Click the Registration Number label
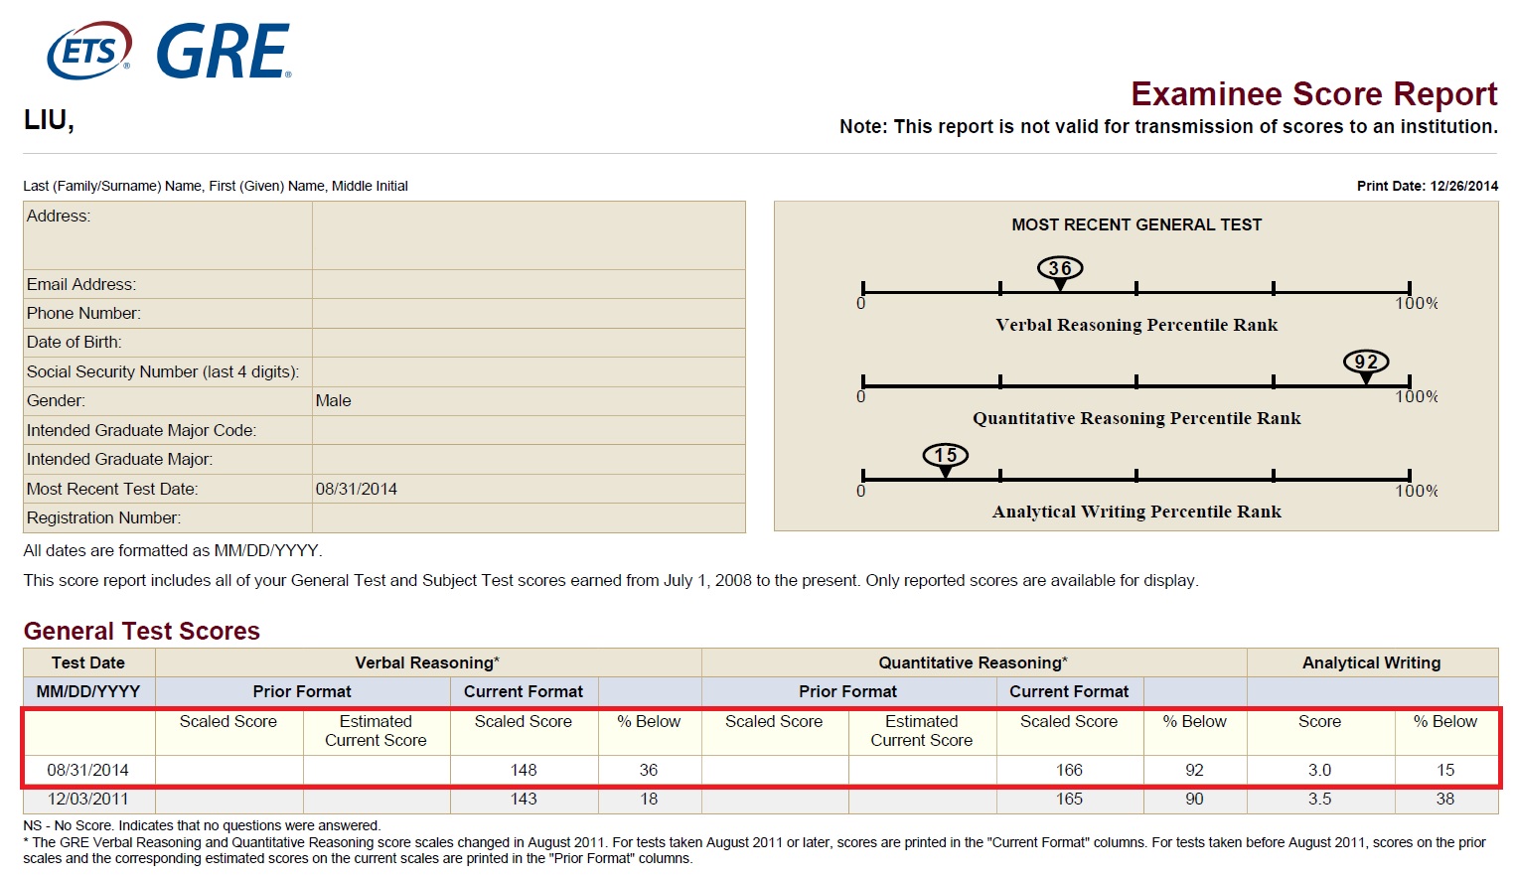The width and height of the screenshot is (1513, 879). 103,517
